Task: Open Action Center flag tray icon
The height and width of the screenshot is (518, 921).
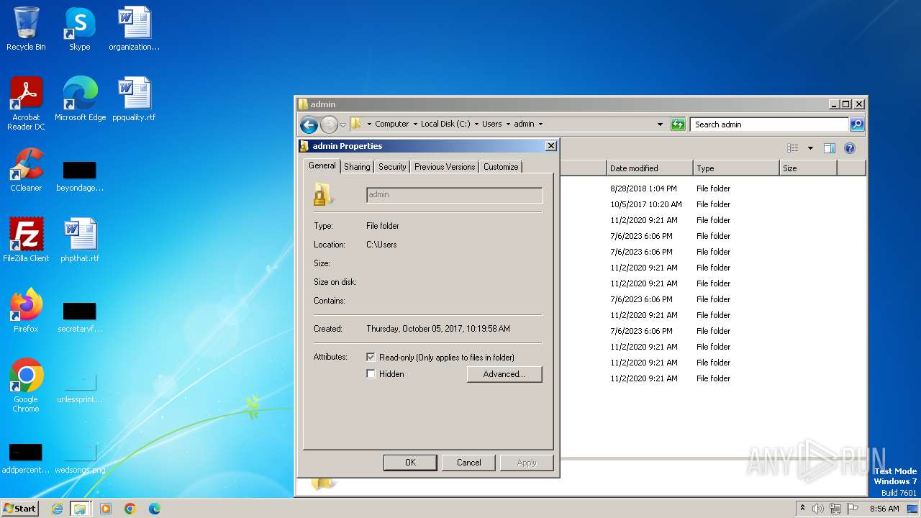Action: 853,509
